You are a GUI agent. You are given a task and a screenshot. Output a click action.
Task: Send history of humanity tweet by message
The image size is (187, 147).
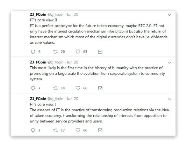click(x=100, y=88)
